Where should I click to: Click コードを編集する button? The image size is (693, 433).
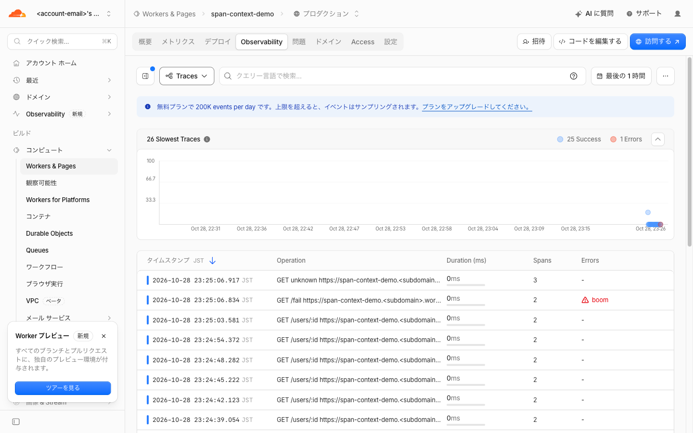[590, 42]
